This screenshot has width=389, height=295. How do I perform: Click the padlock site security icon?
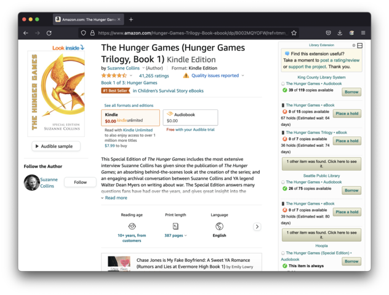pos(92,33)
